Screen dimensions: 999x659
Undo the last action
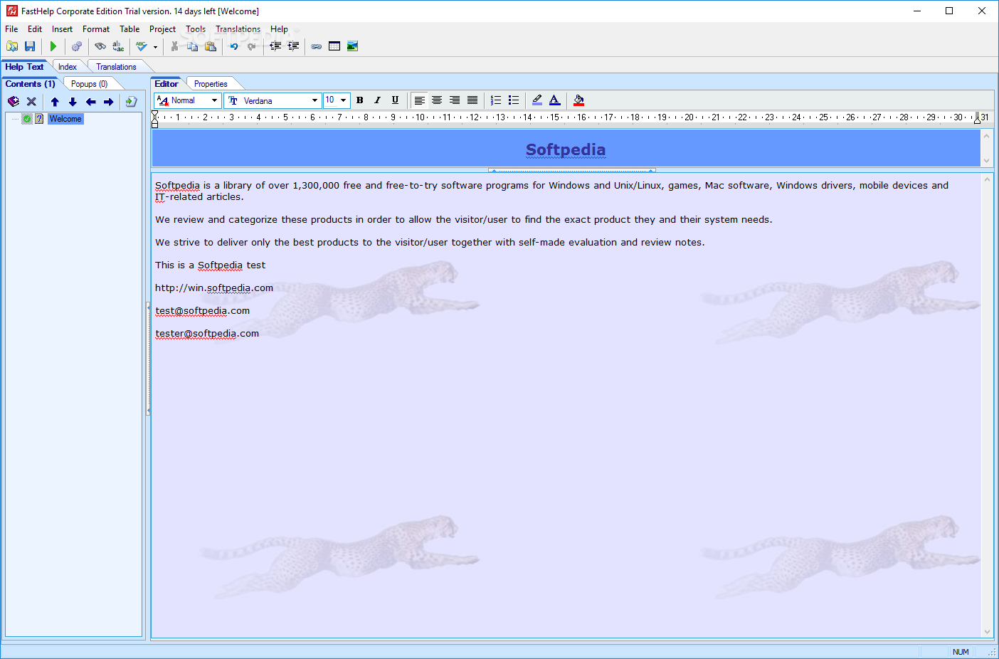(233, 46)
